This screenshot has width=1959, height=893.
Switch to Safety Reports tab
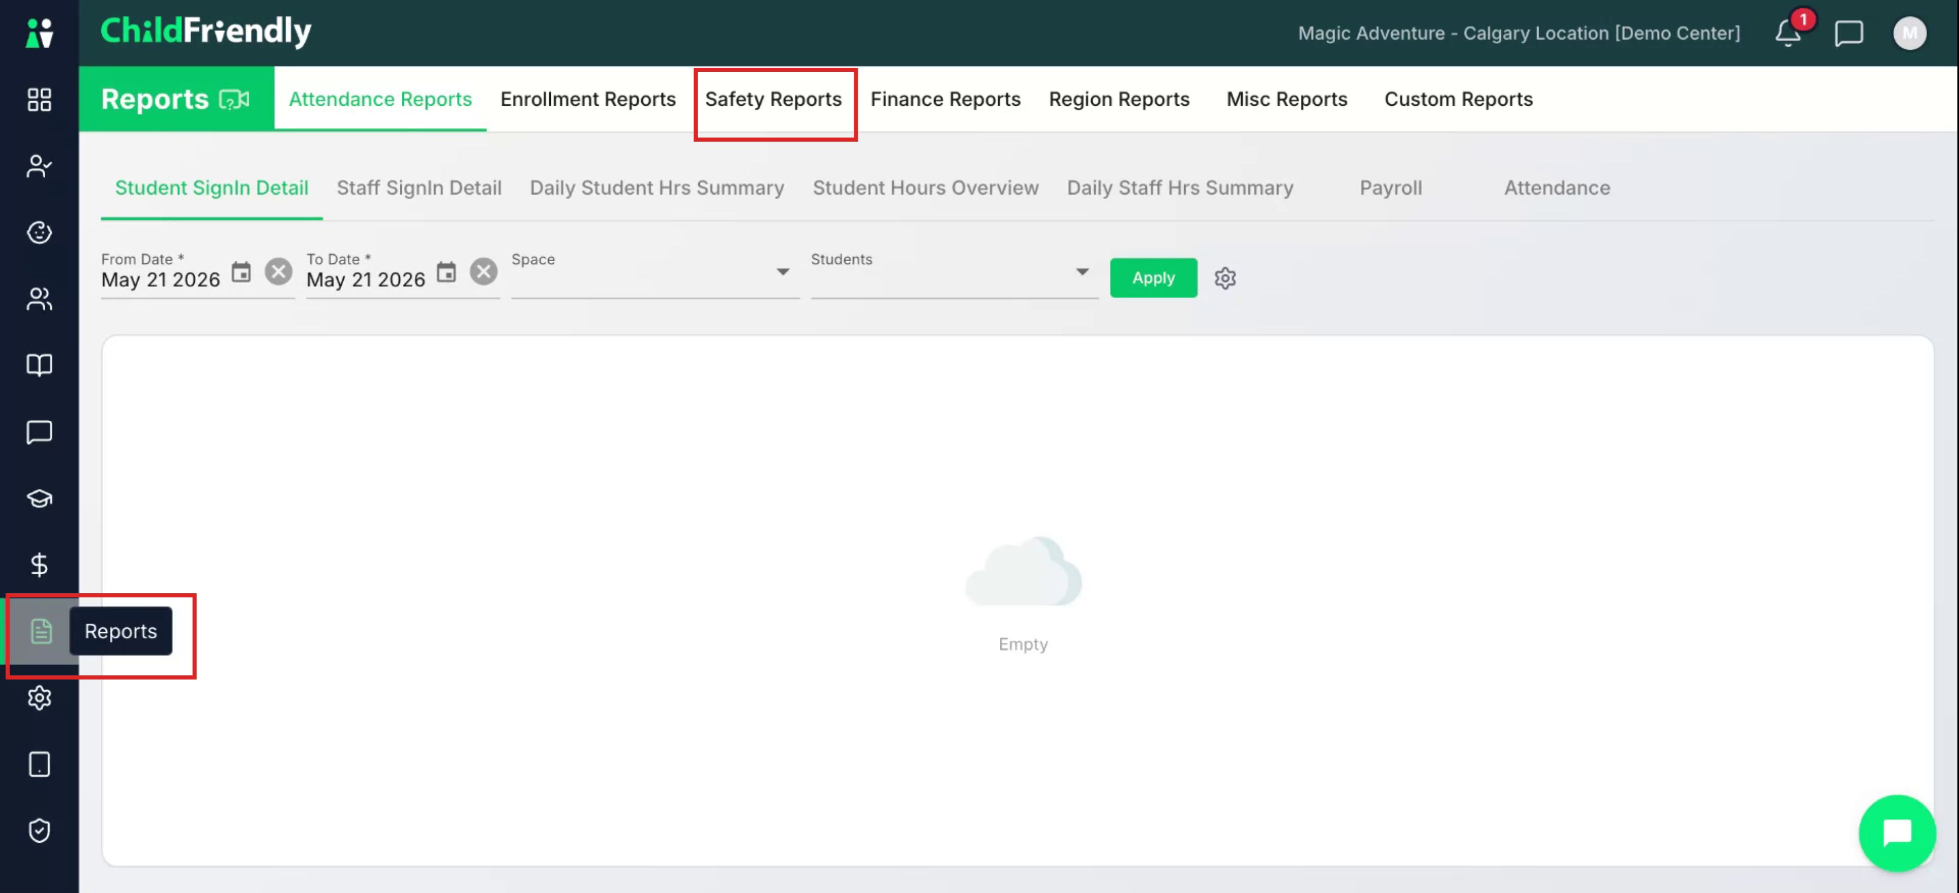[x=773, y=100]
